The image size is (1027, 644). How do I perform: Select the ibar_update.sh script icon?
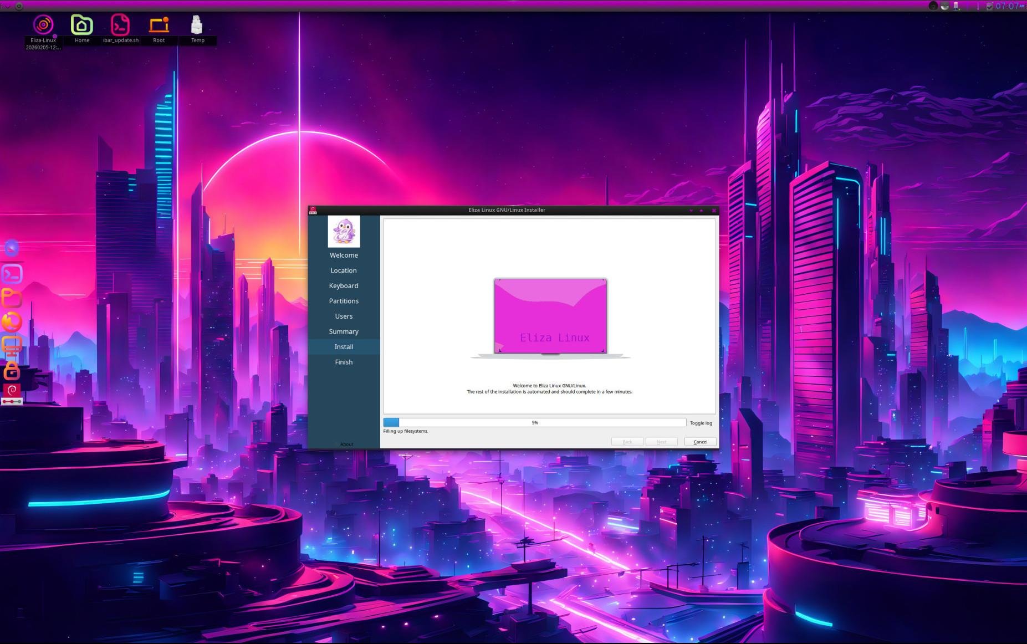(x=120, y=25)
